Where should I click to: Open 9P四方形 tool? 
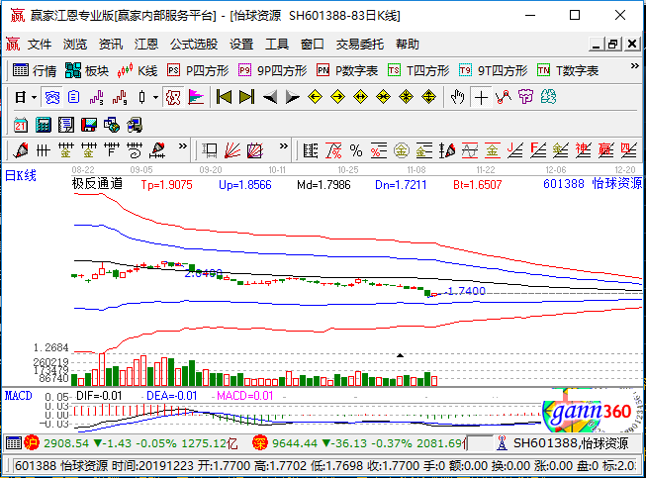pyautogui.click(x=273, y=71)
